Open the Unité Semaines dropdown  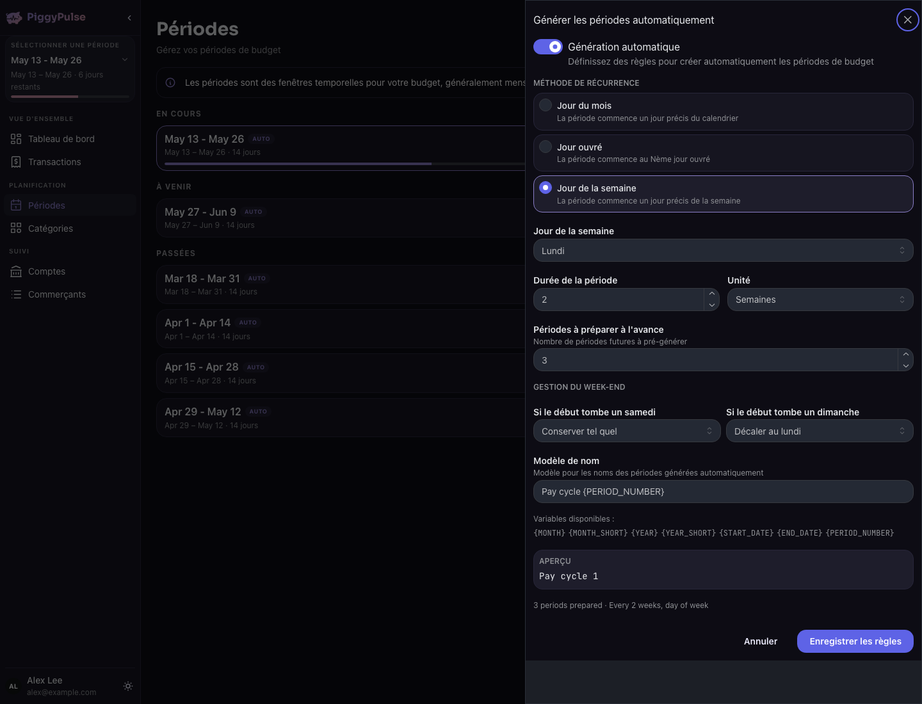coord(820,300)
